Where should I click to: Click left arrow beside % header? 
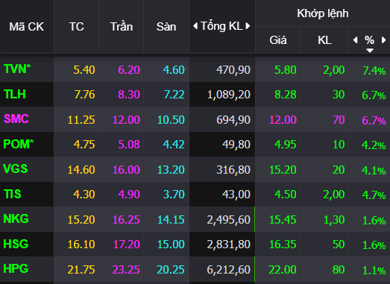coord(356,40)
